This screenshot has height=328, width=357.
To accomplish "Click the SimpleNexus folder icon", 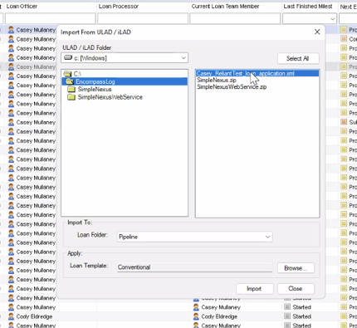I will click(x=71, y=90).
